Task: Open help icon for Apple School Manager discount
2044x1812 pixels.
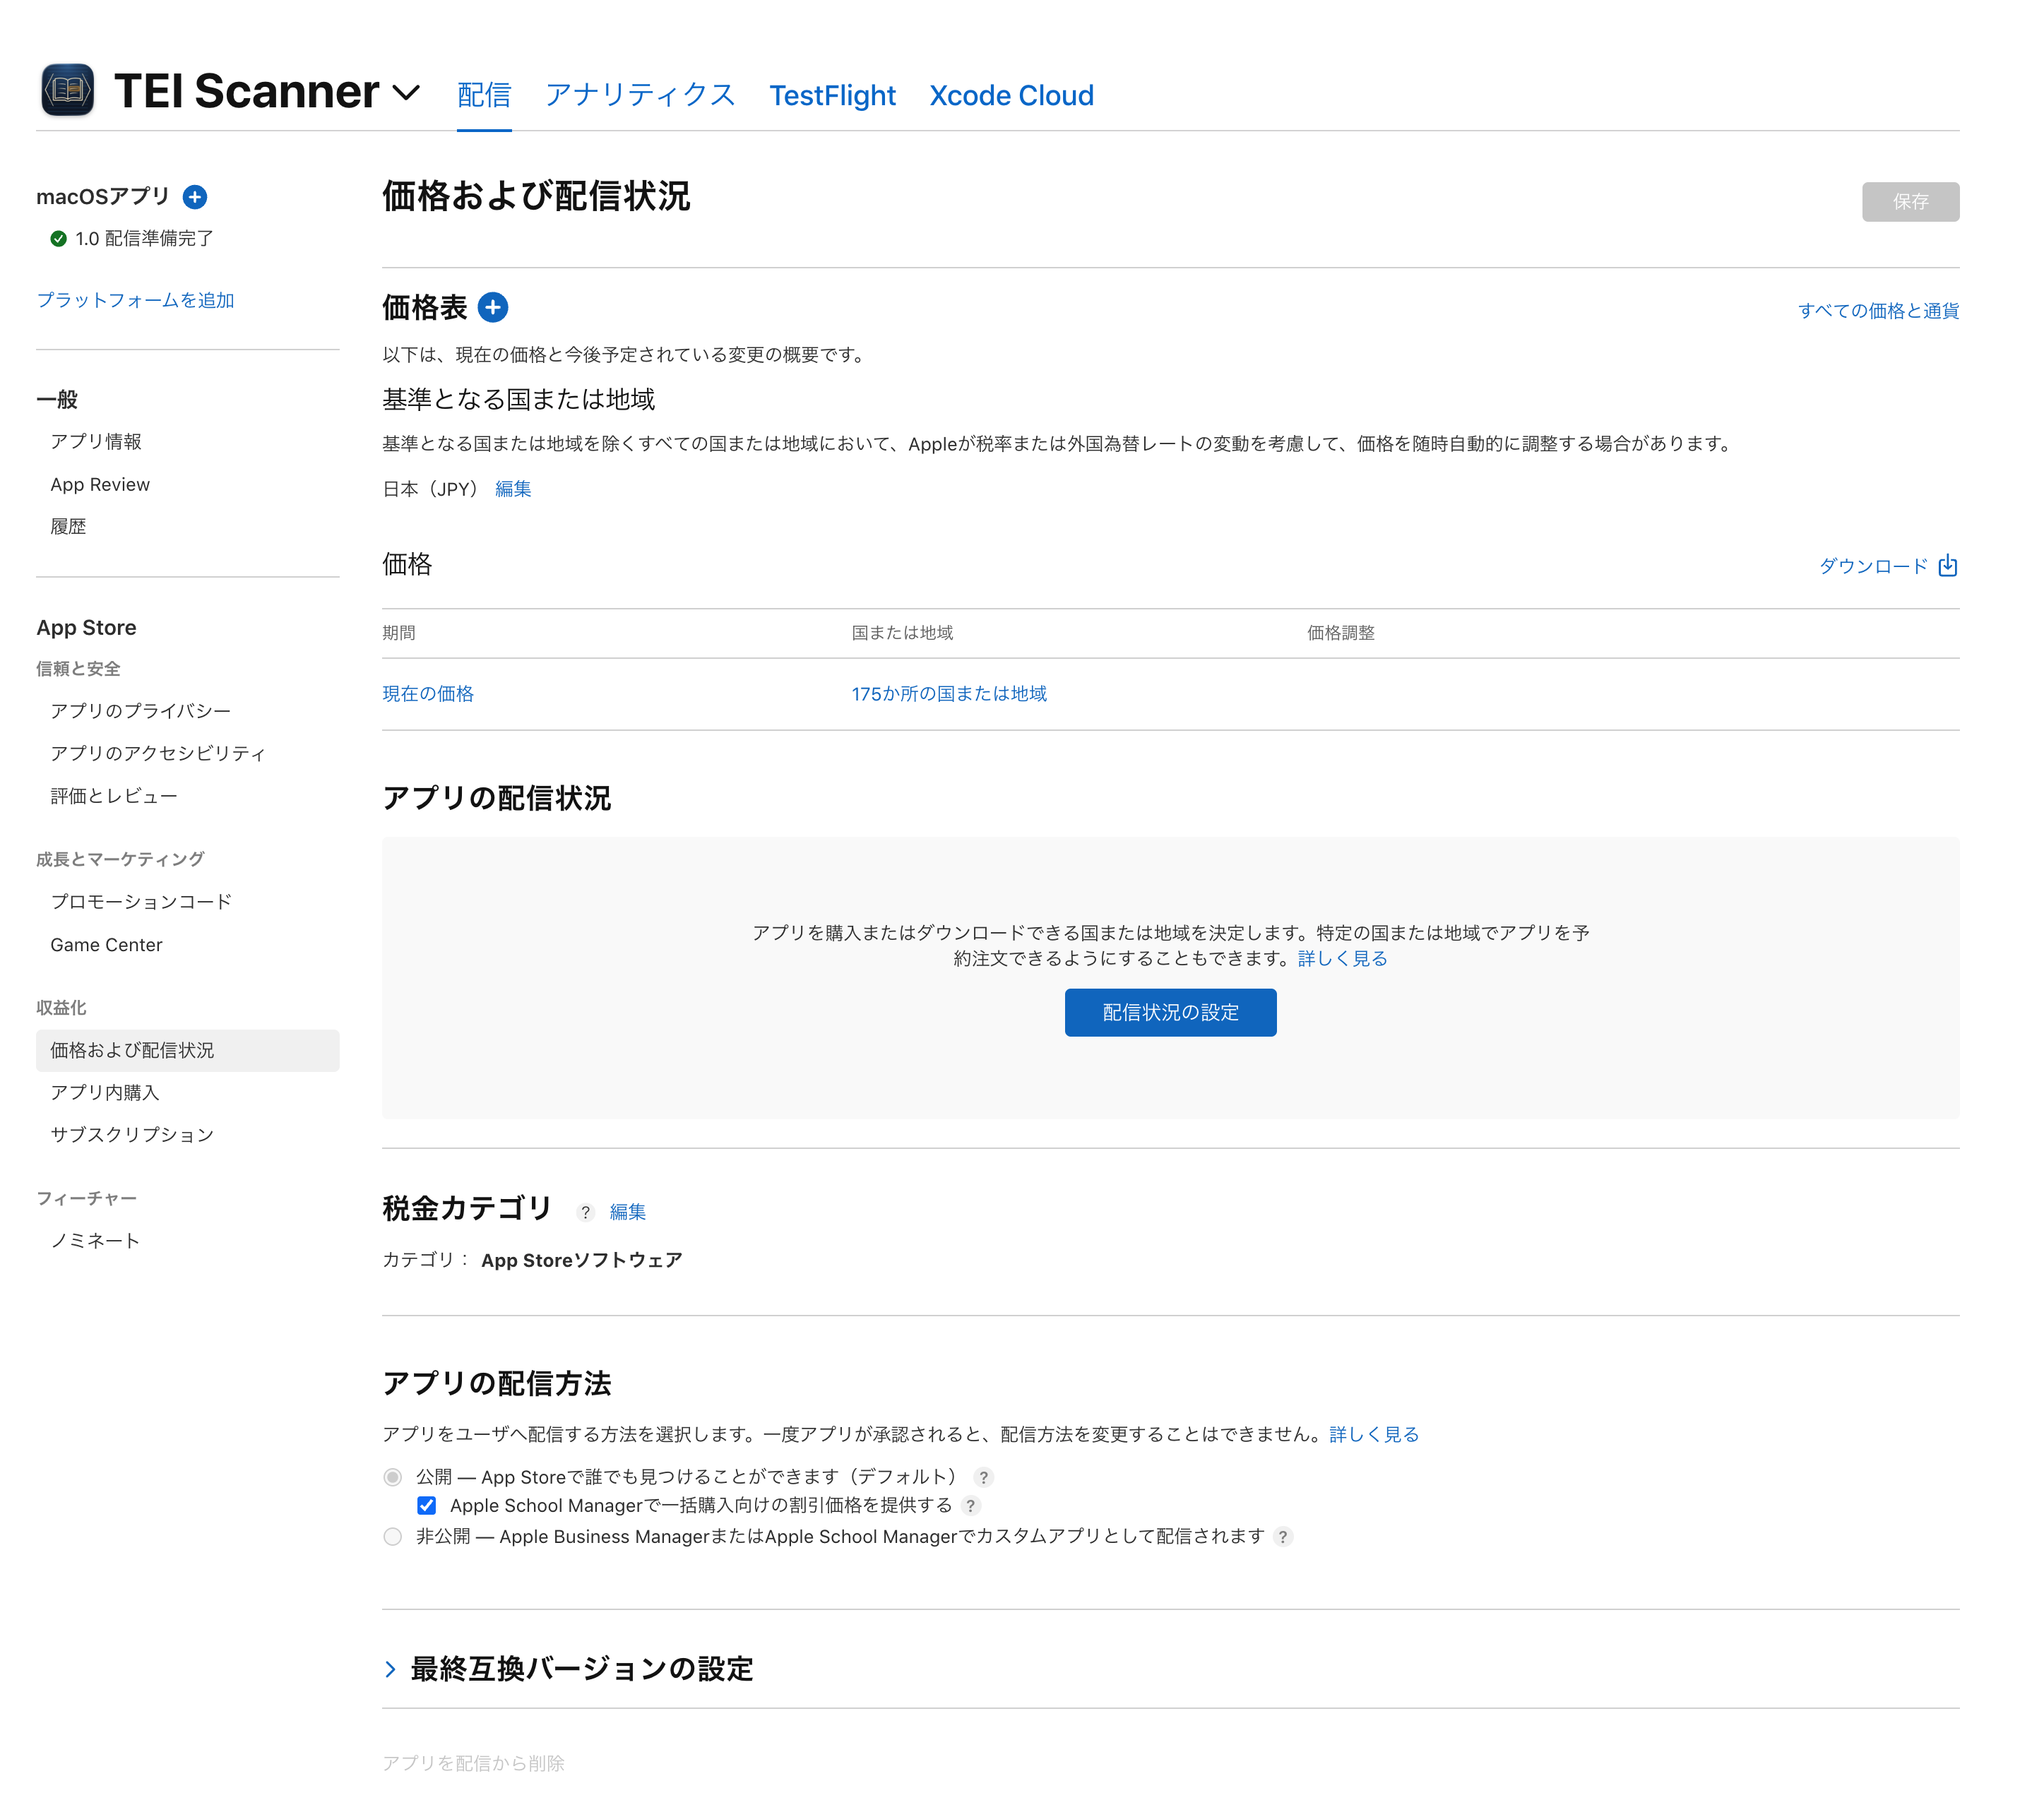Action: click(x=970, y=1506)
